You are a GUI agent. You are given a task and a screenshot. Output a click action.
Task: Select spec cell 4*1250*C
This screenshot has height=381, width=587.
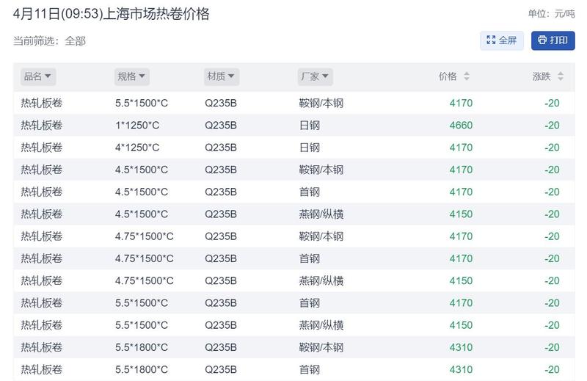tap(137, 148)
